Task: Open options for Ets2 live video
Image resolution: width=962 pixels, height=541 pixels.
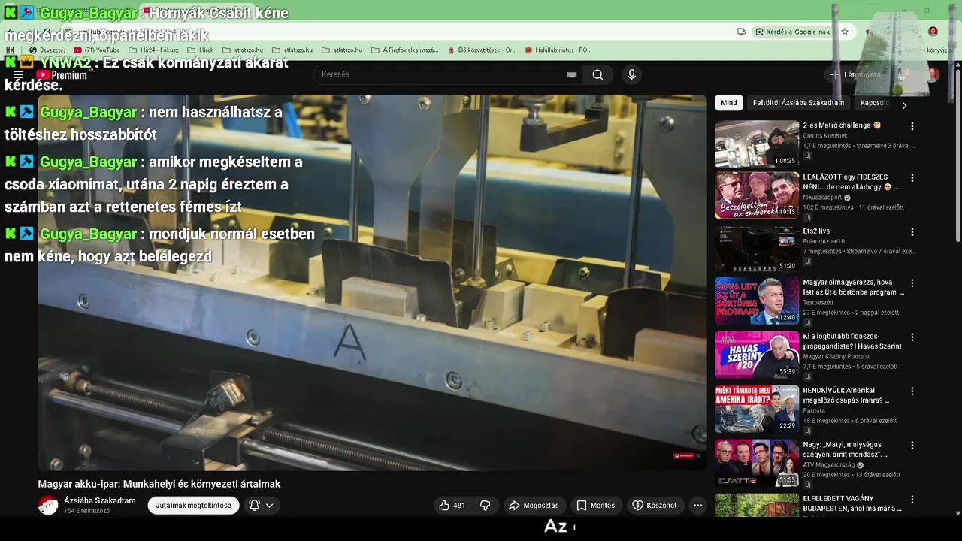Action: [x=912, y=232]
